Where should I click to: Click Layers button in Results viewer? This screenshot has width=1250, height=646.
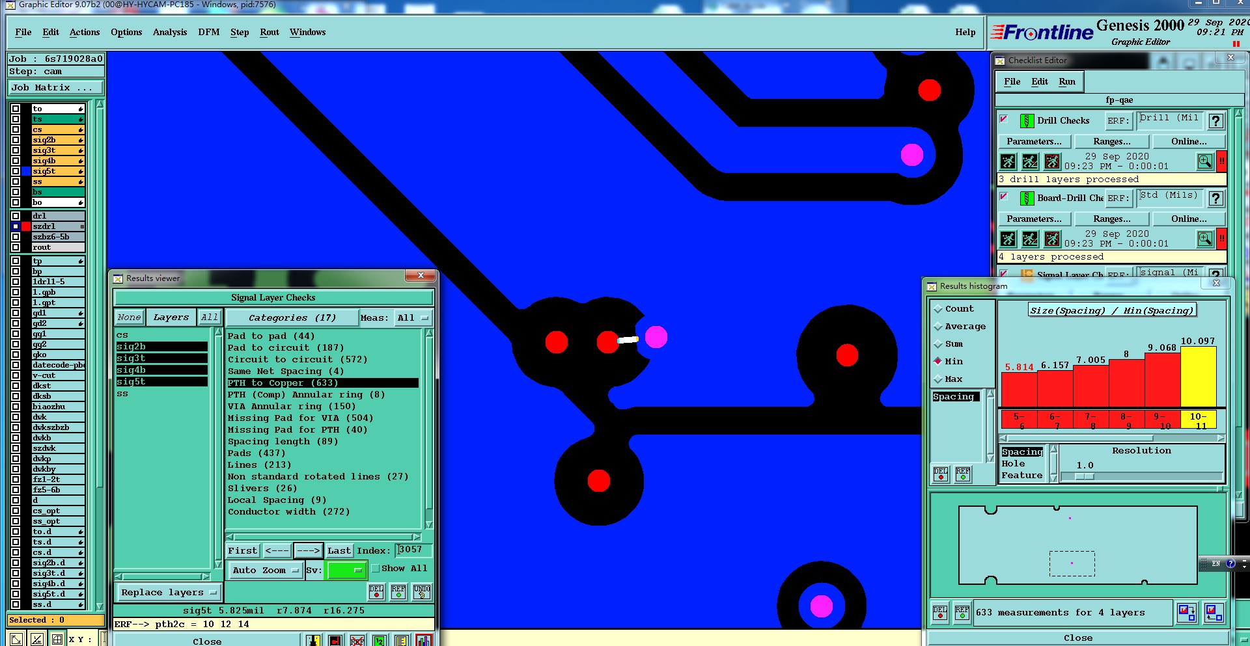(171, 317)
